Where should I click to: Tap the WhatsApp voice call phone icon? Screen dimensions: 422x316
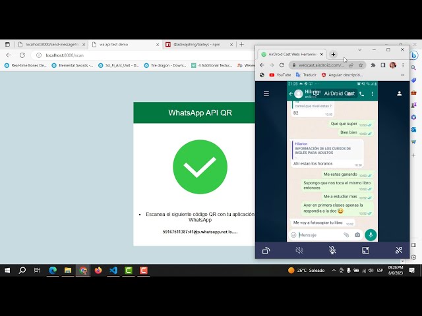click(362, 93)
